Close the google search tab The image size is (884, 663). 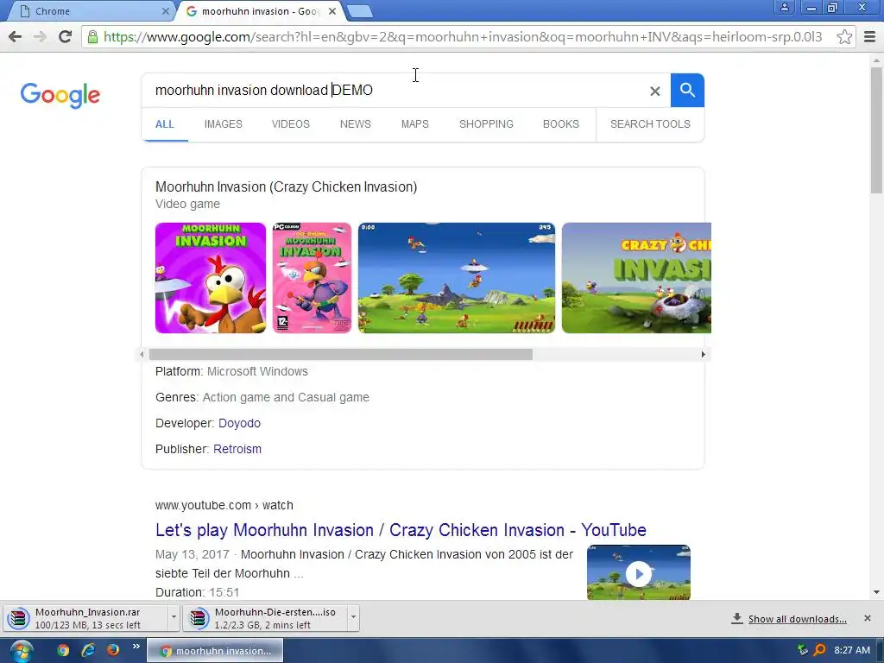[x=332, y=11]
